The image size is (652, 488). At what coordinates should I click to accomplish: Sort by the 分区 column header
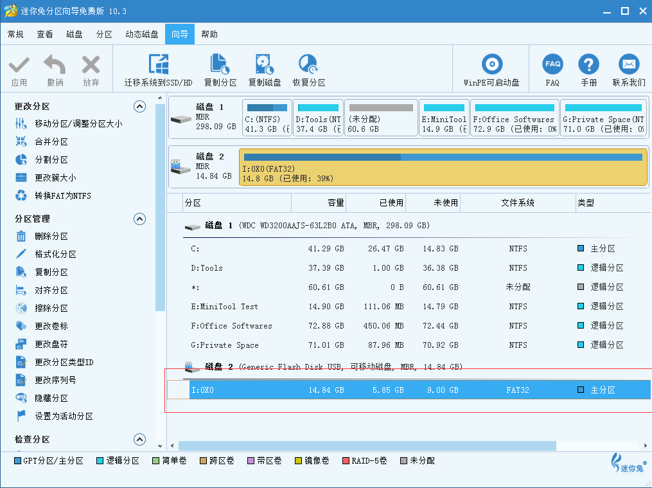(x=237, y=203)
